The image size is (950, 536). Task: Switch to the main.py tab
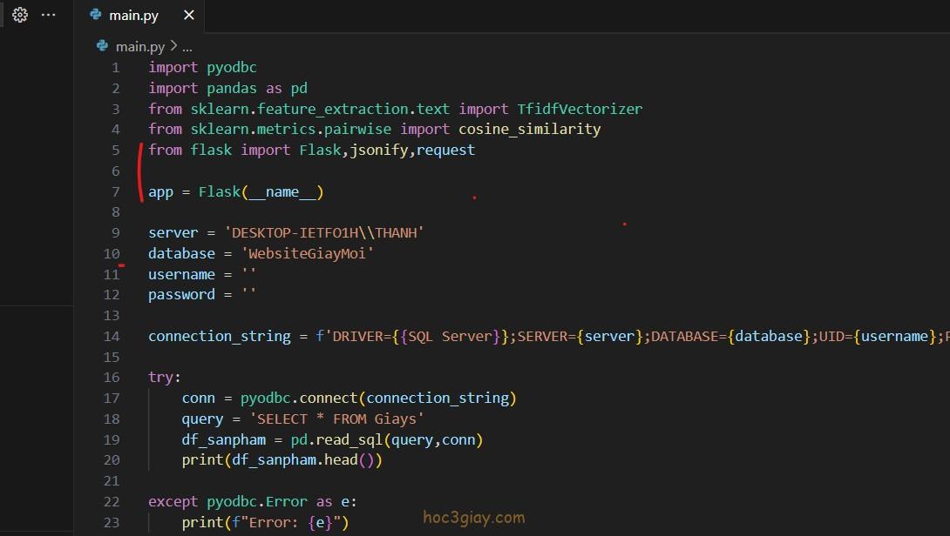pyautogui.click(x=133, y=16)
